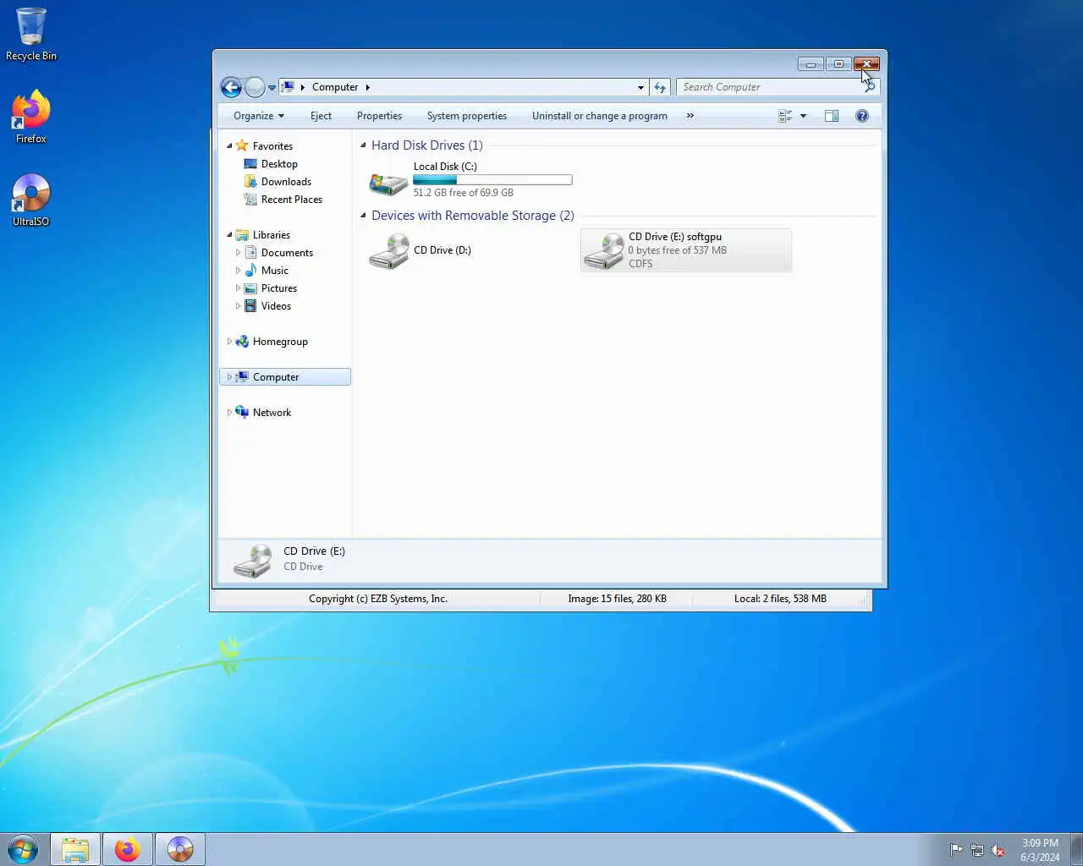Open System properties from toolbar
This screenshot has height=866, width=1083.
pos(467,116)
